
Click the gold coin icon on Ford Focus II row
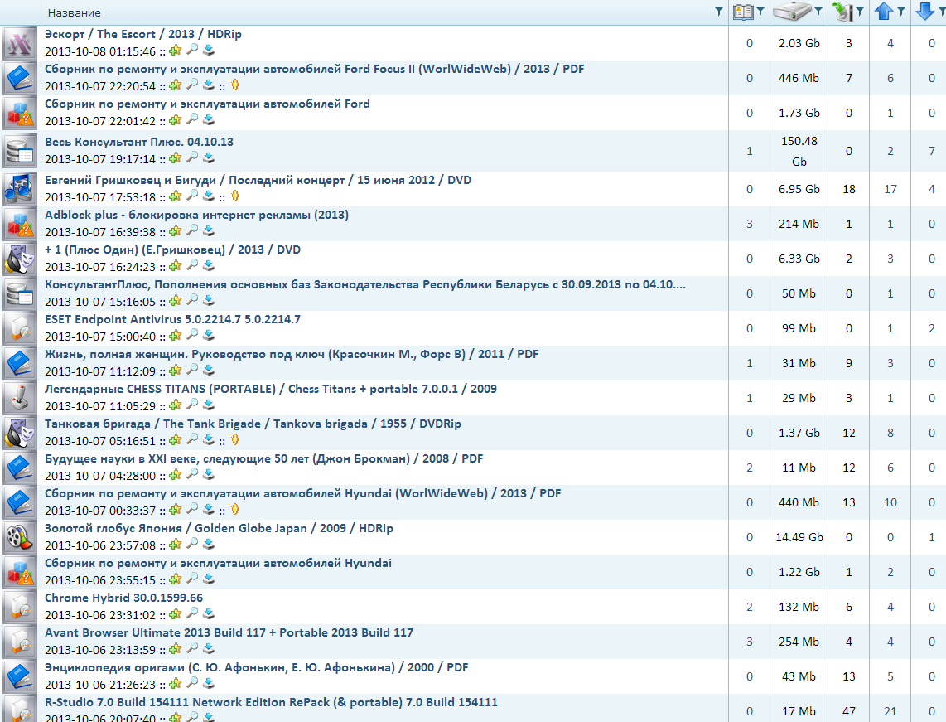coord(234,85)
